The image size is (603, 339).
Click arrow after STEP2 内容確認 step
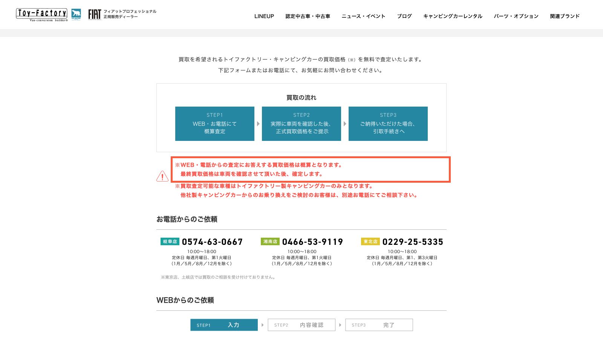(x=340, y=325)
